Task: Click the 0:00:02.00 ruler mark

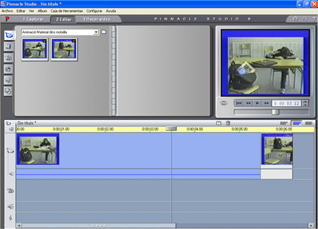Action: pos(106,129)
